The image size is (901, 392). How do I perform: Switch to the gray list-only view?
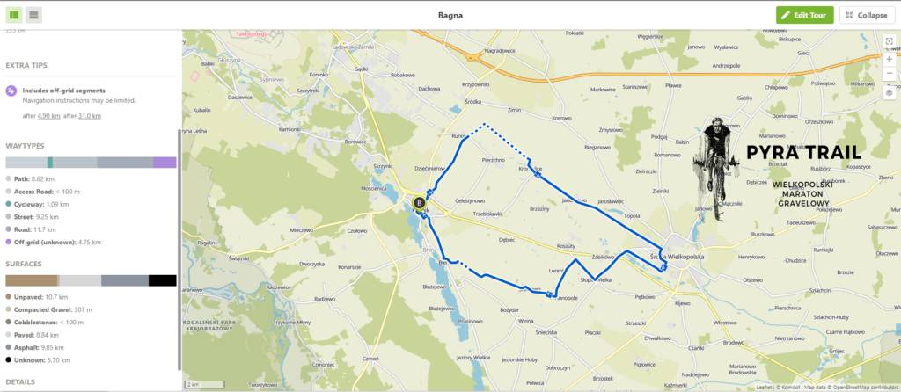click(34, 15)
